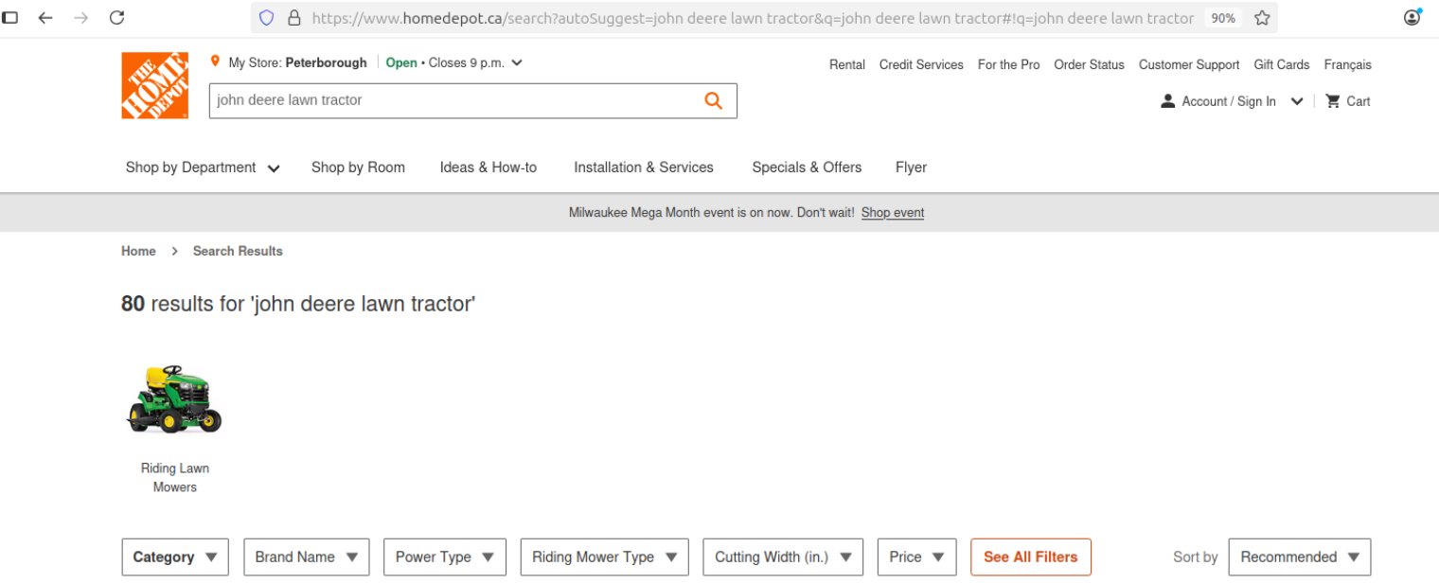Image resolution: width=1439 pixels, height=583 pixels.
Task: Open the Category filter dropdown
Action: coord(175,557)
